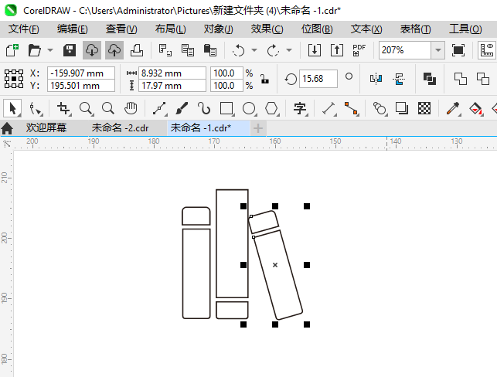497x377 pixels.
Task: Redo the last action
Action: click(273, 50)
